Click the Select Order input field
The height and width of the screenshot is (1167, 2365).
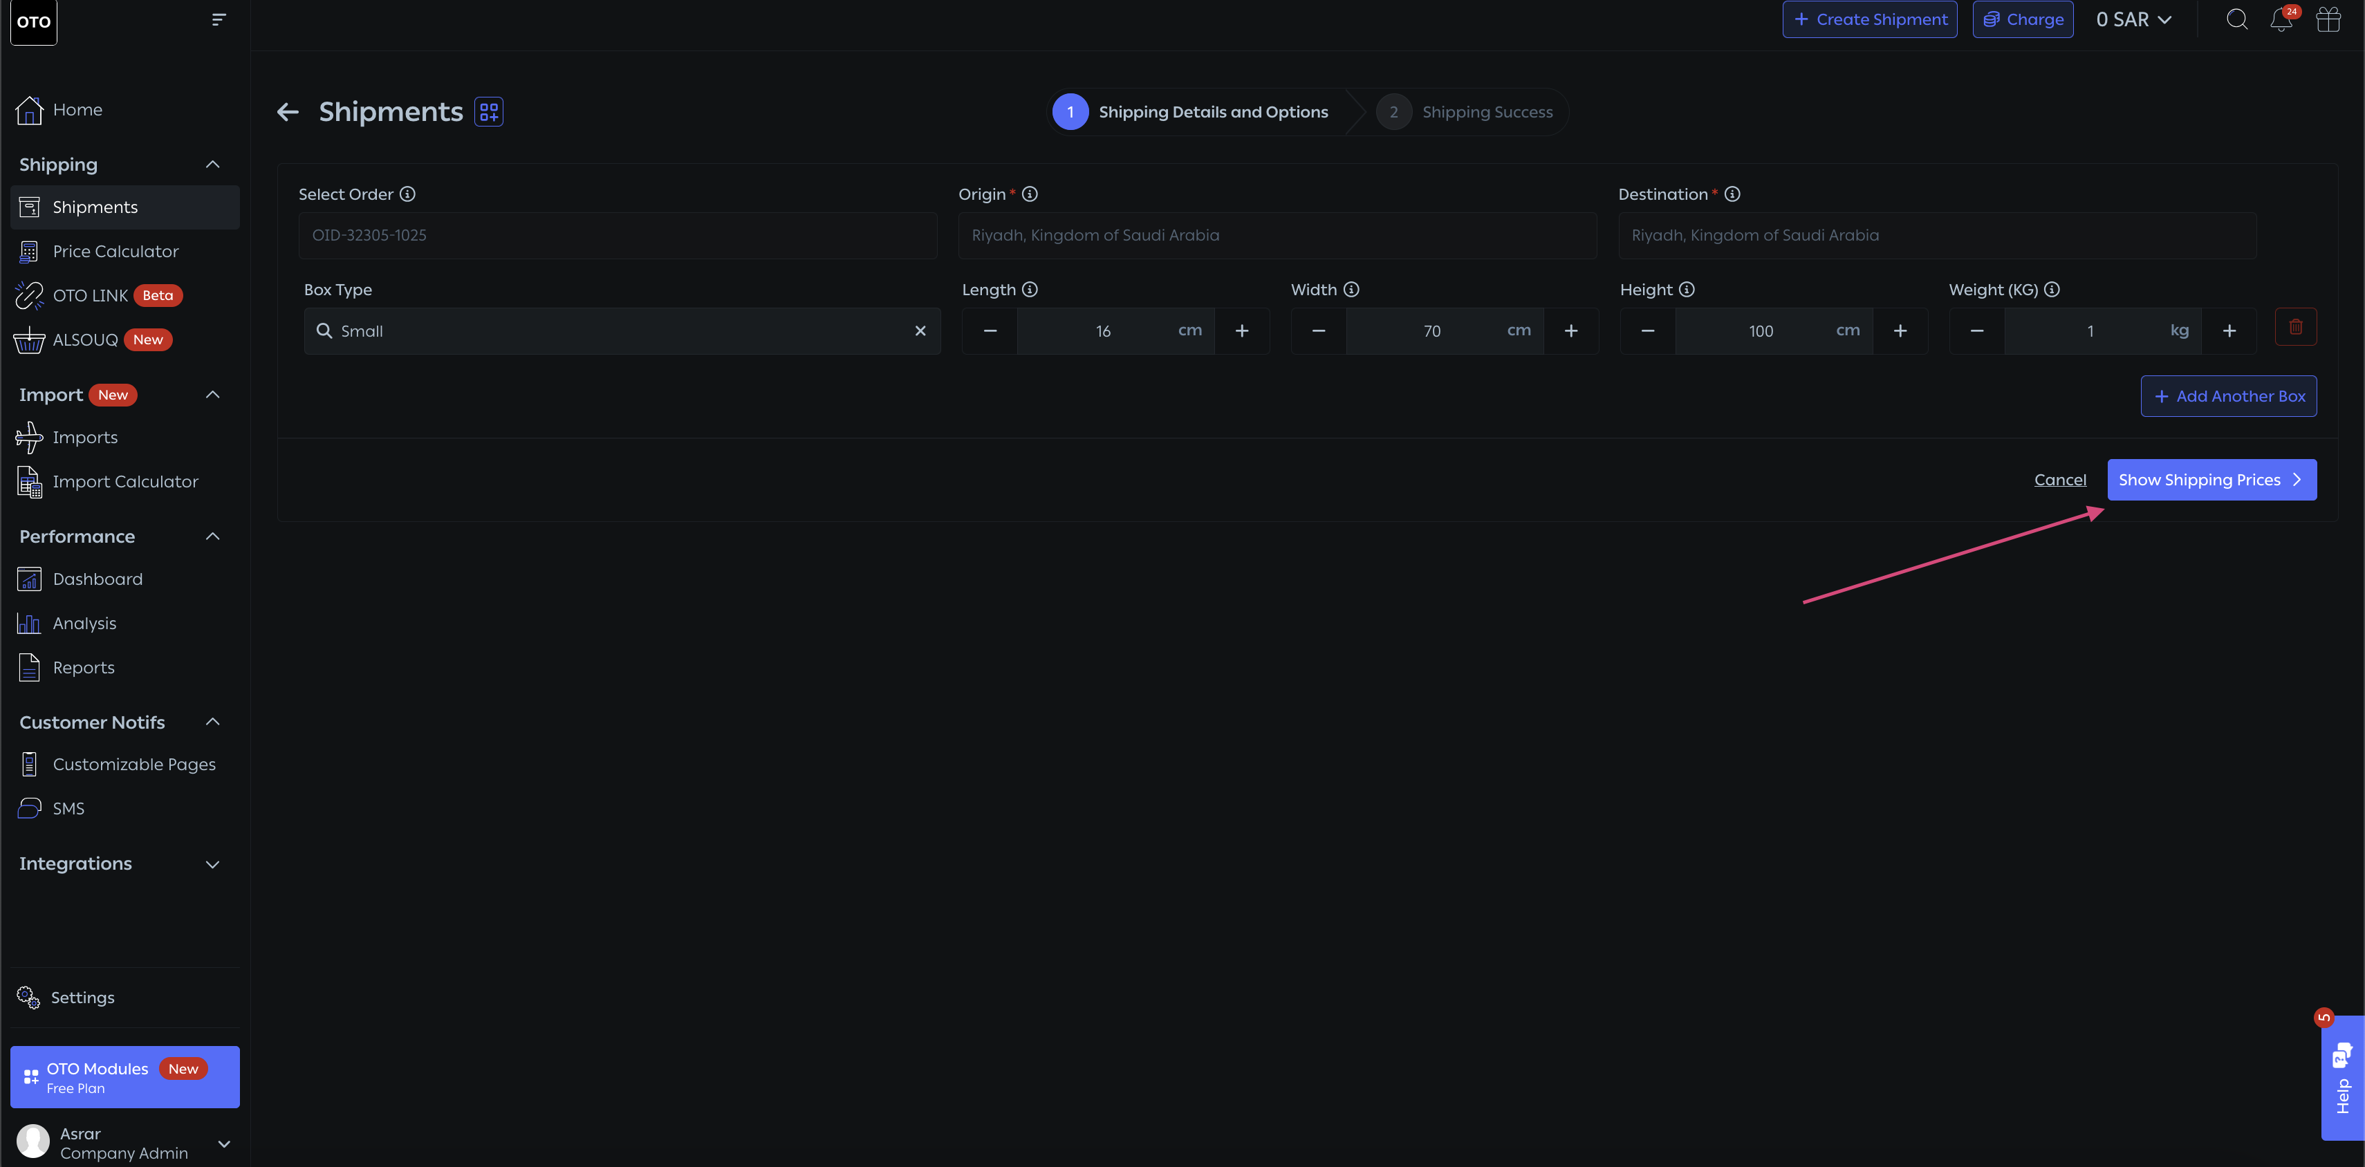(x=617, y=235)
